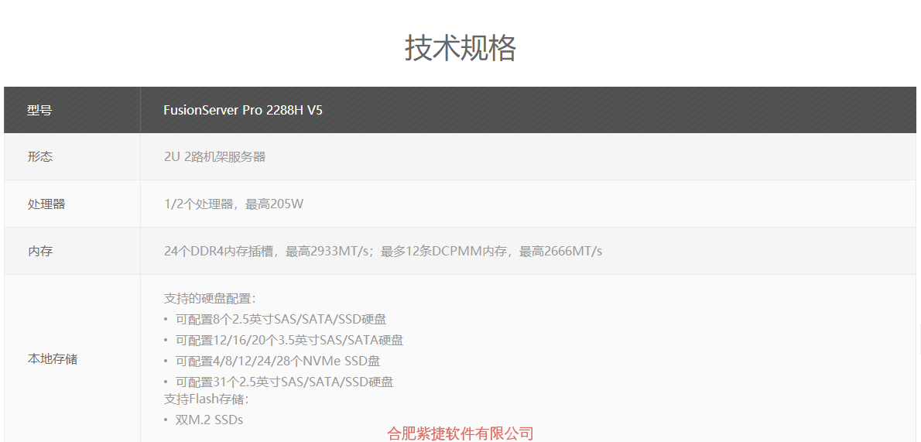921x442 pixels.
Task: Select the 处理器 row label
Action: click(x=46, y=204)
